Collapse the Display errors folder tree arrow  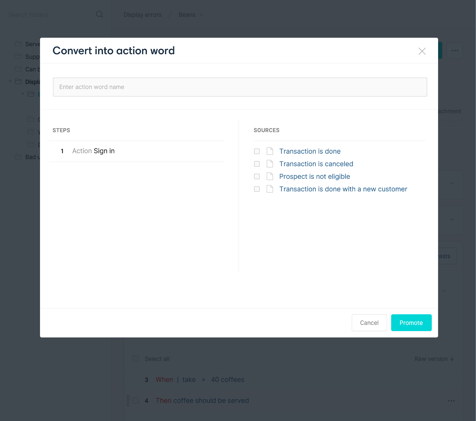pos(10,81)
